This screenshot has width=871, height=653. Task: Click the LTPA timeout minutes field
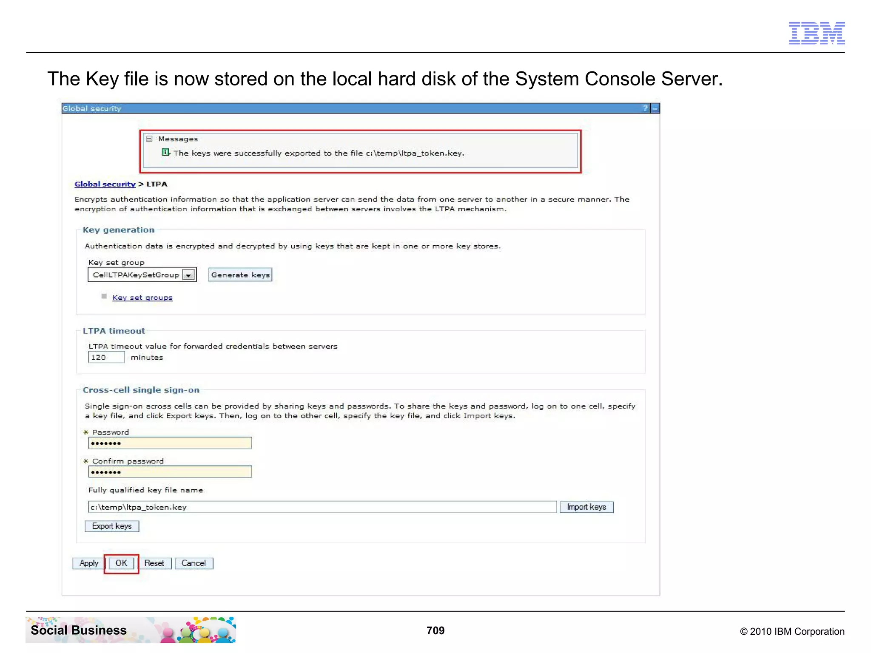tap(106, 357)
